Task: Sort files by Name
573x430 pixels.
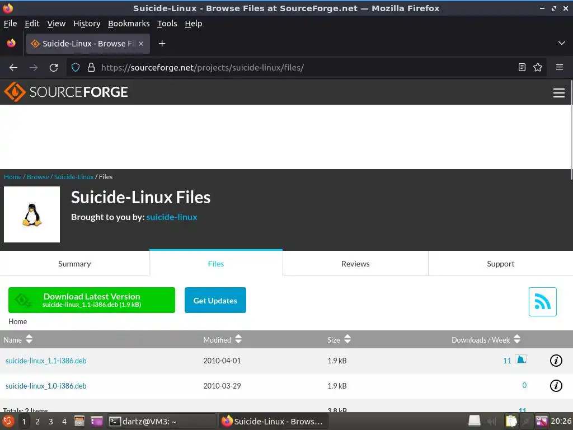Action: pyautogui.click(x=18, y=340)
